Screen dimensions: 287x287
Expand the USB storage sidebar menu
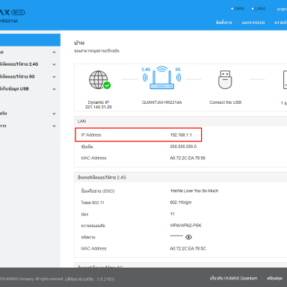pyautogui.click(x=30, y=89)
